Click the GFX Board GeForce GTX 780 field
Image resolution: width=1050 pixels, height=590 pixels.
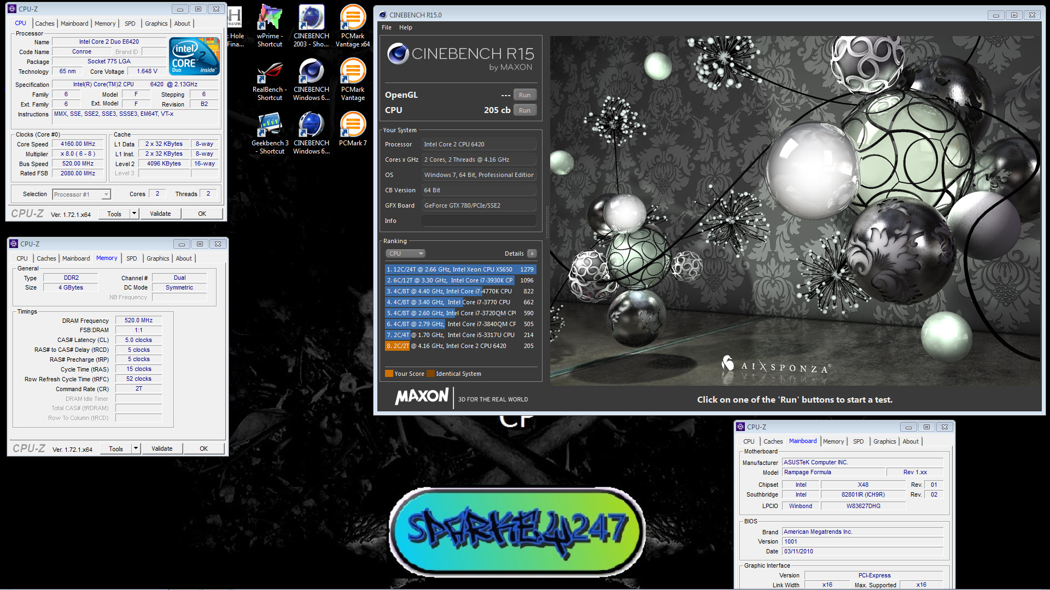coord(479,205)
